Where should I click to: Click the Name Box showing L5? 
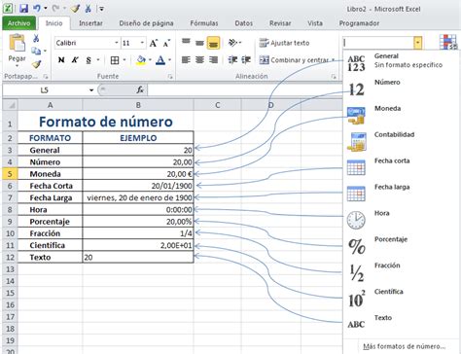[x=45, y=89]
